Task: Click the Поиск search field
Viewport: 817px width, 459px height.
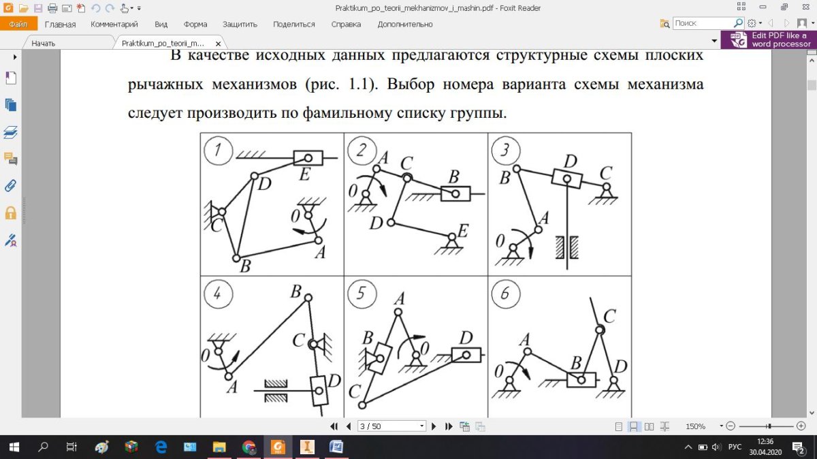Action: (x=700, y=23)
